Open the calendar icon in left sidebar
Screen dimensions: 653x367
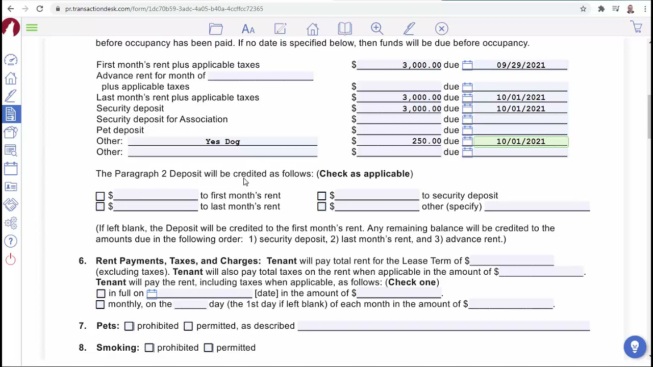(11, 169)
